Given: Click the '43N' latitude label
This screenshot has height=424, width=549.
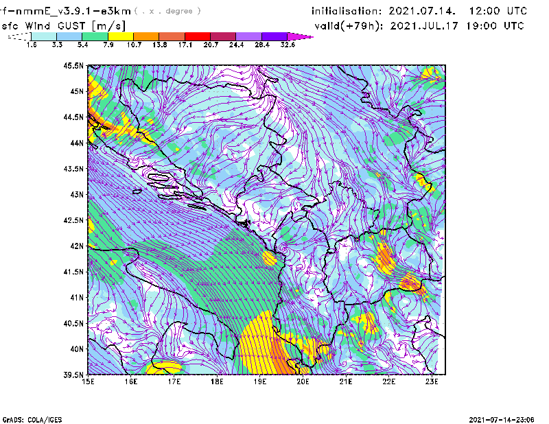Looking at the screenshot, I should (x=77, y=194).
